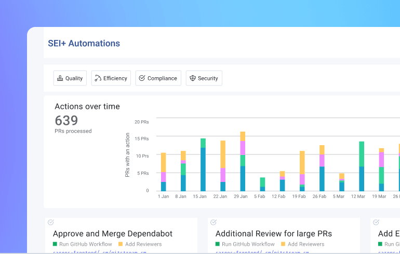Click green Run GitHub Workflow swatch in Dependabot card
Viewport: 400px width, 254px height.
[55, 244]
